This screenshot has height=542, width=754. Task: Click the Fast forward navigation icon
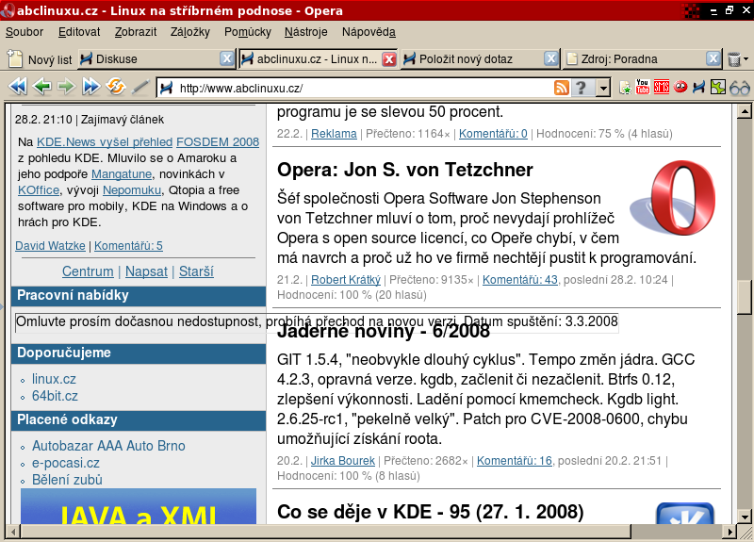pos(90,87)
